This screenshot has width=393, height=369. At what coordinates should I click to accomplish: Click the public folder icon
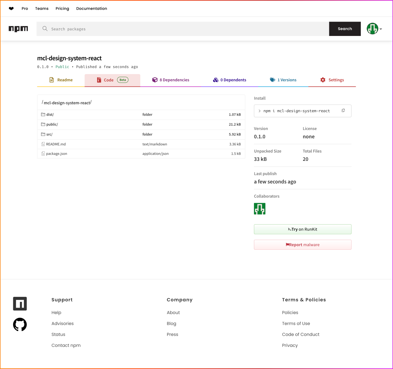[43, 124]
